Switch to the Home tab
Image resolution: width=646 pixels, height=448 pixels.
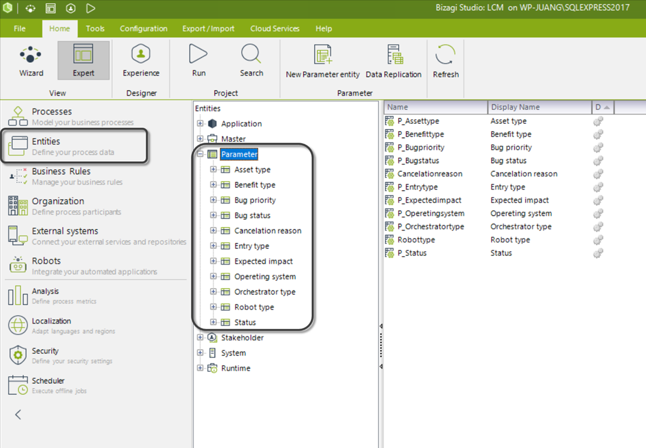pos(60,28)
